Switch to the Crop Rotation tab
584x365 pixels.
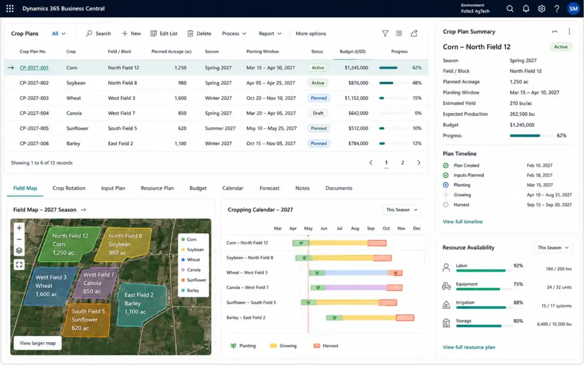point(69,188)
